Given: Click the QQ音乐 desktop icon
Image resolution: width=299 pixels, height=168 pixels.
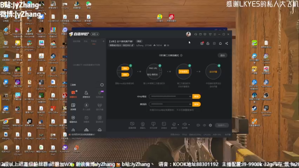Looking at the screenshot, I should pos(160,18).
